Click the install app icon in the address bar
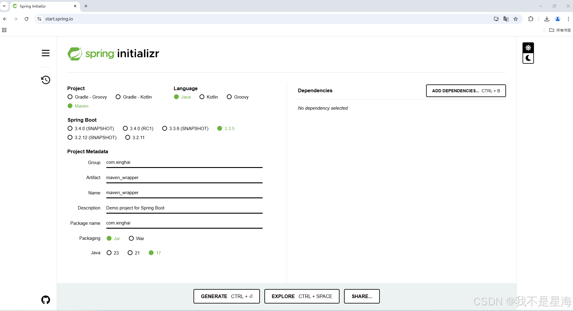The height and width of the screenshot is (311, 573). click(496, 19)
